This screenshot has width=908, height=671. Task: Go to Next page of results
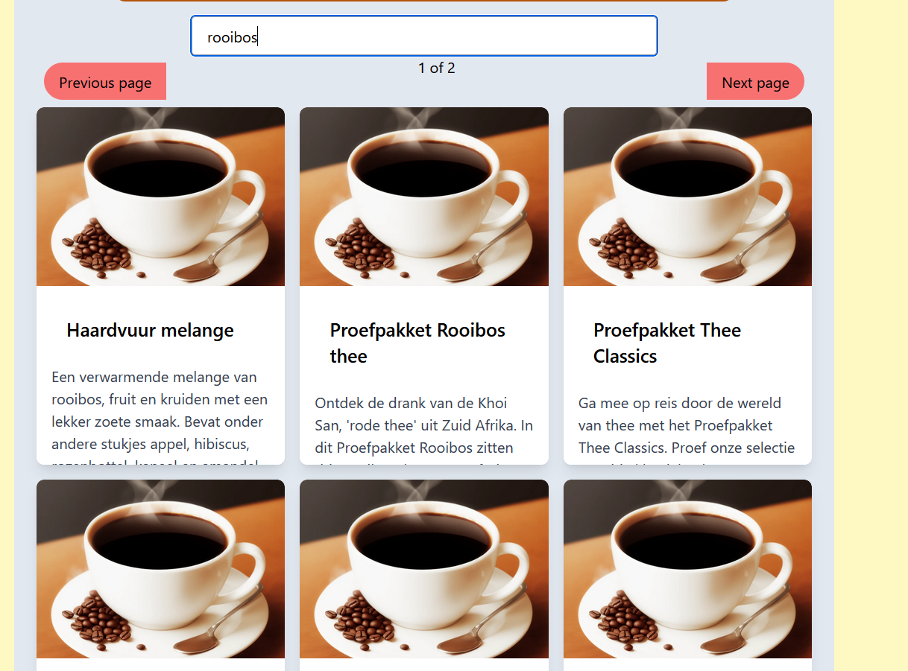click(x=755, y=81)
